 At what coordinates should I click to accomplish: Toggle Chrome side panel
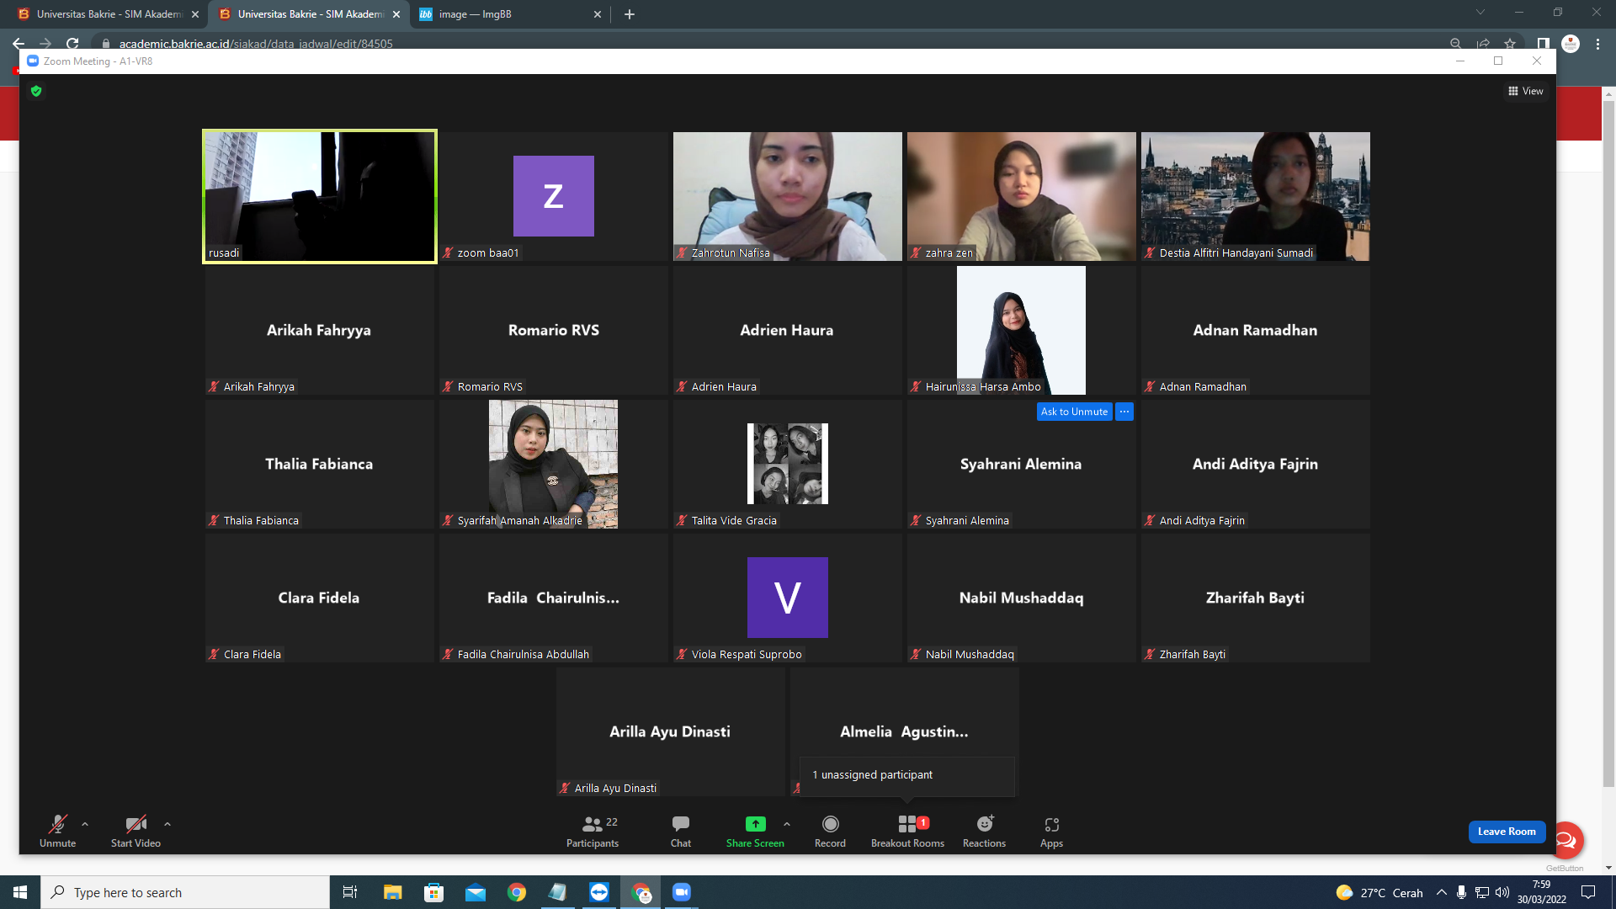click(1543, 44)
